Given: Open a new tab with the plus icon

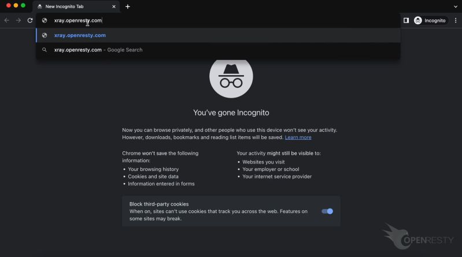Looking at the screenshot, I should pos(128,6).
